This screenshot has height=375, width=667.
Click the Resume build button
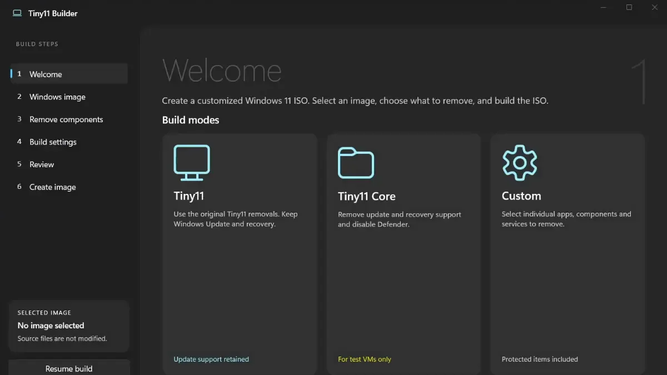point(69,368)
